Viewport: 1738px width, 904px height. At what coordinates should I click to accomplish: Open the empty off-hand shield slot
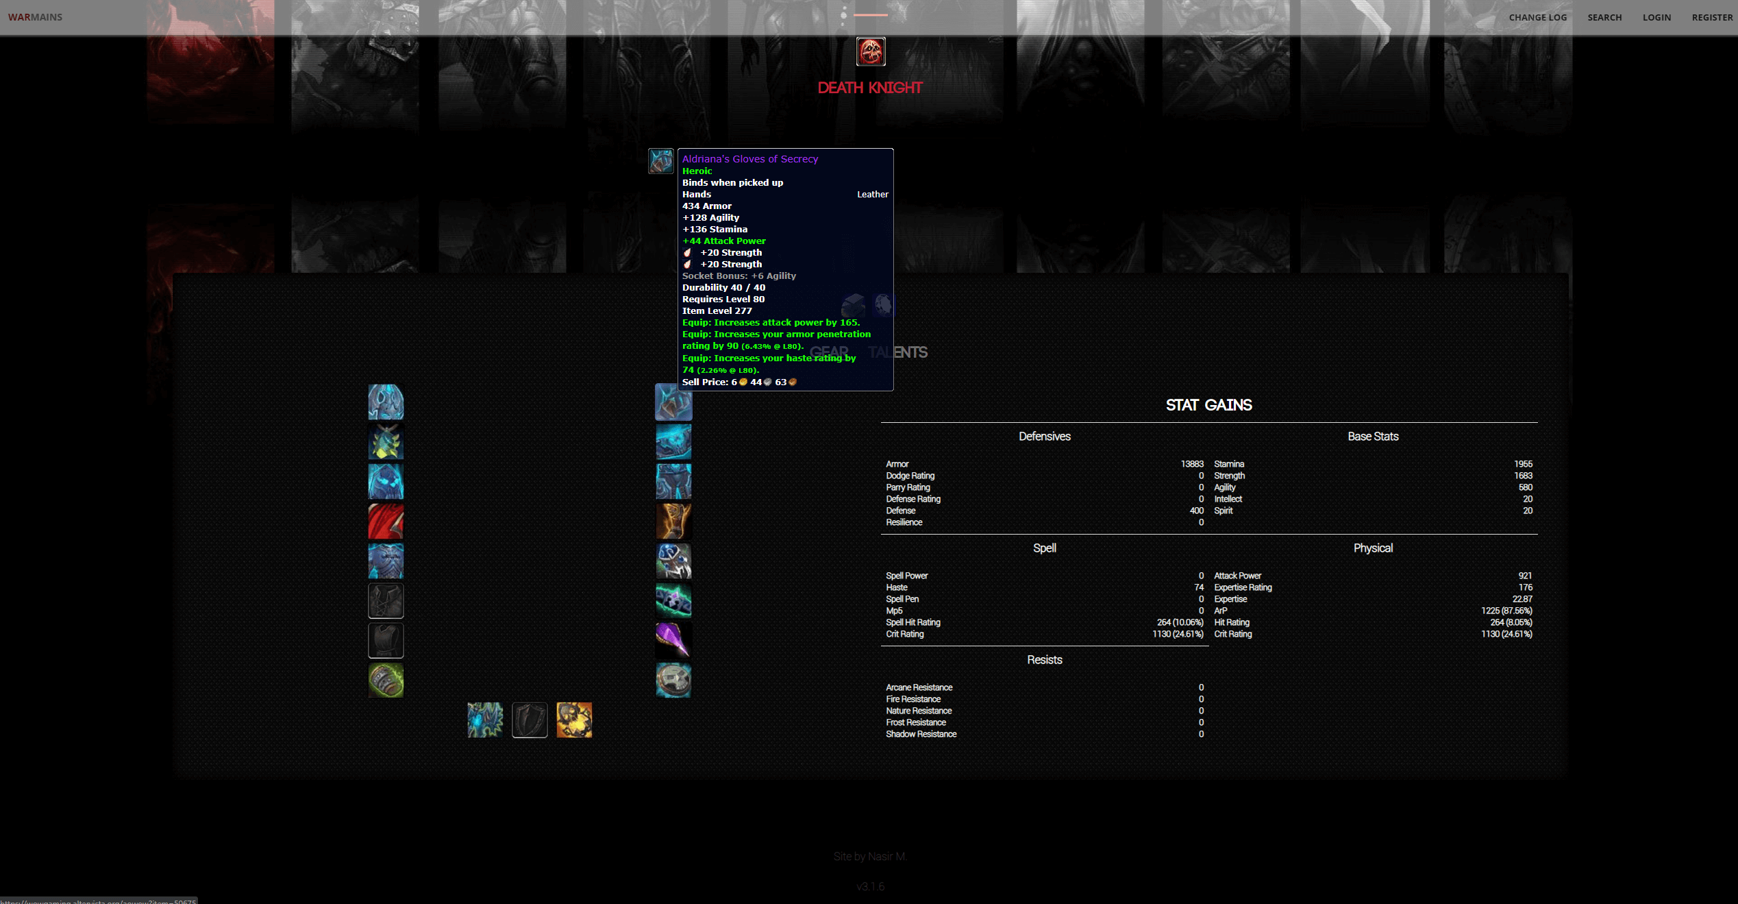coord(530,720)
